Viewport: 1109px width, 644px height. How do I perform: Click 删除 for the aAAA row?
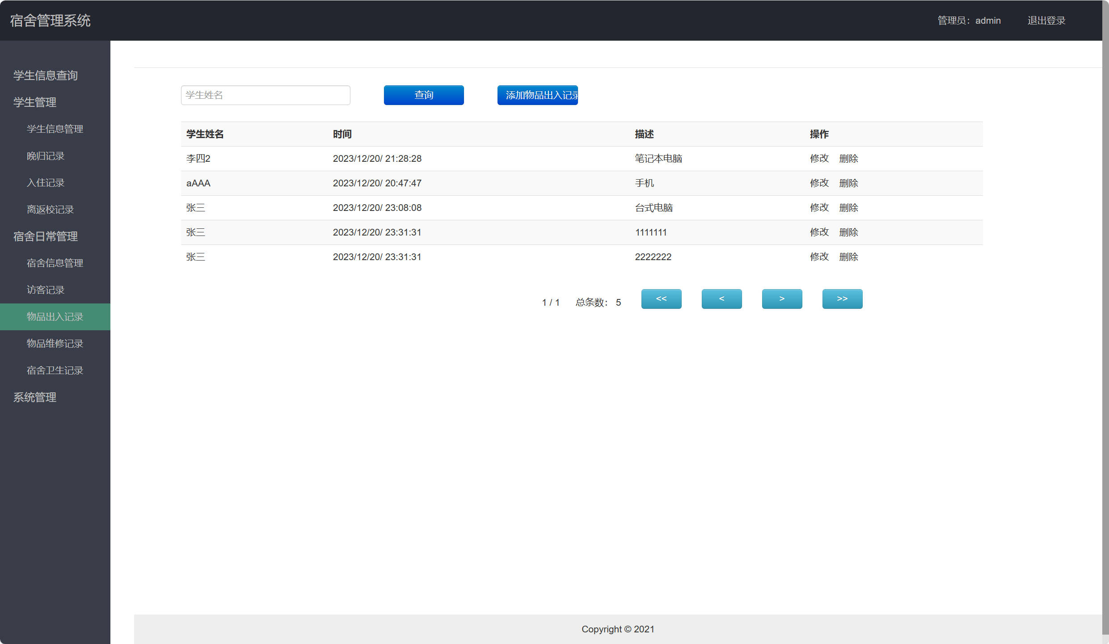pyautogui.click(x=848, y=183)
